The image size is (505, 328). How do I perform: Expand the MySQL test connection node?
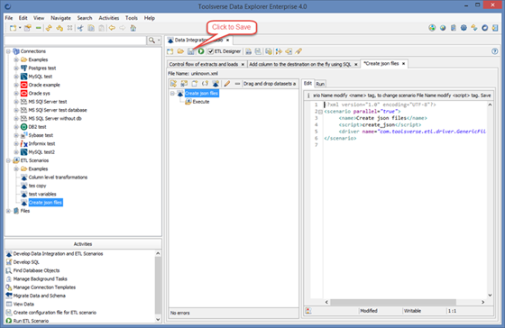point(16,77)
